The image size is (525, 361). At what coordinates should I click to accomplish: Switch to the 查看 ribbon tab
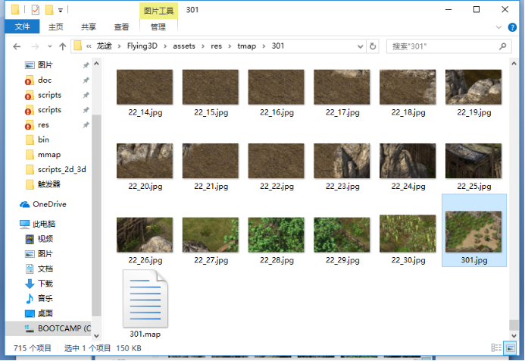click(x=121, y=27)
